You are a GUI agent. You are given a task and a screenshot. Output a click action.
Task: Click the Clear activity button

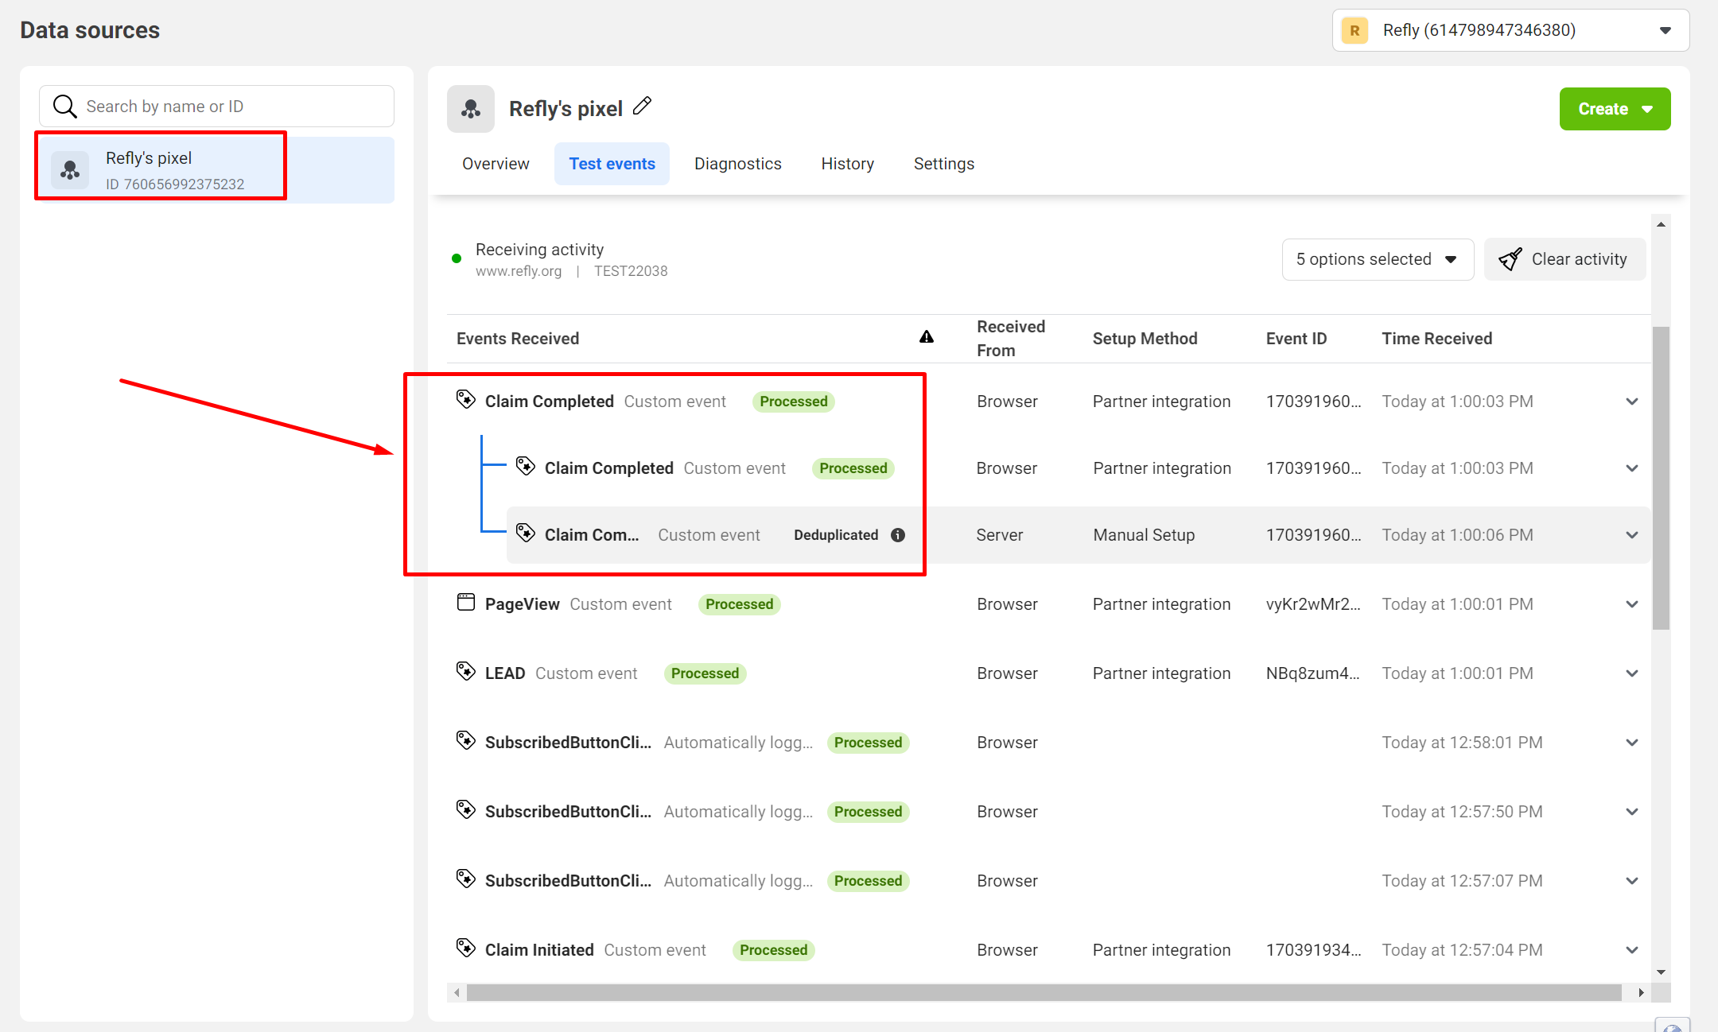[1564, 259]
